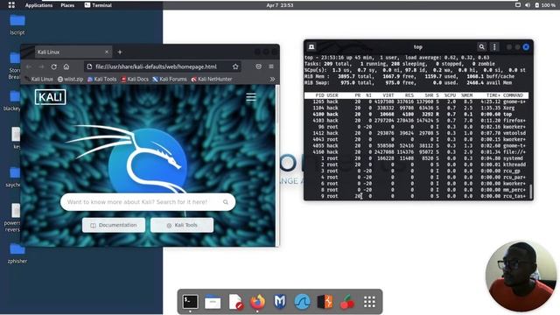Image resolution: width=560 pixels, height=315 pixels.
Task: Open Terminal from the dock
Action: pyautogui.click(x=190, y=302)
